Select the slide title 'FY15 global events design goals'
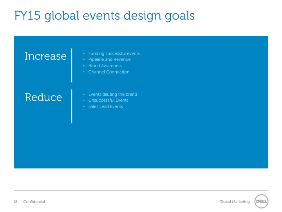This screenshot has height=212, width=282. [x=104, y=16]
